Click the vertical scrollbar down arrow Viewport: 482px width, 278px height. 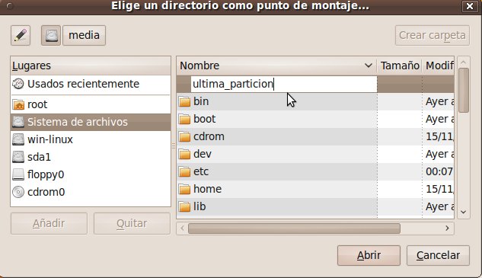(464, 212)
